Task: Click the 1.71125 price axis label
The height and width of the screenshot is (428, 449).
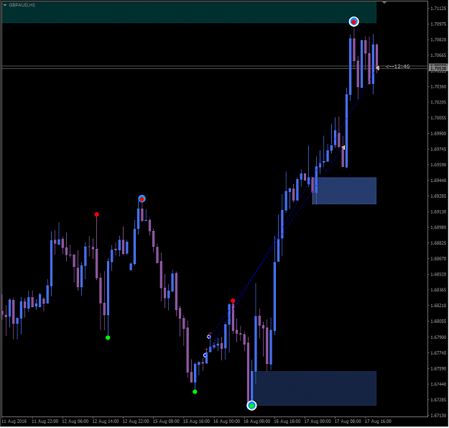Action: coord(438,9)
